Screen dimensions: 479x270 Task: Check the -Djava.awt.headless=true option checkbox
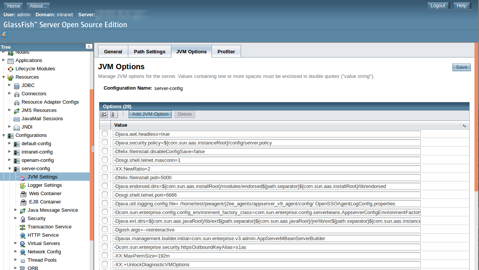(x=105, y=134)
